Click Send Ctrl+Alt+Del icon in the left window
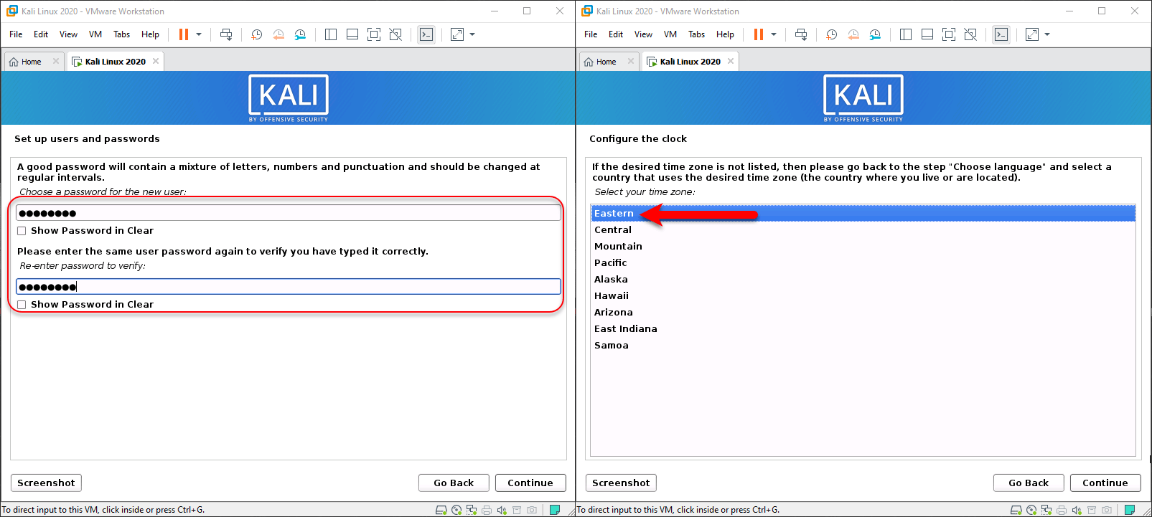 point(226,34)
